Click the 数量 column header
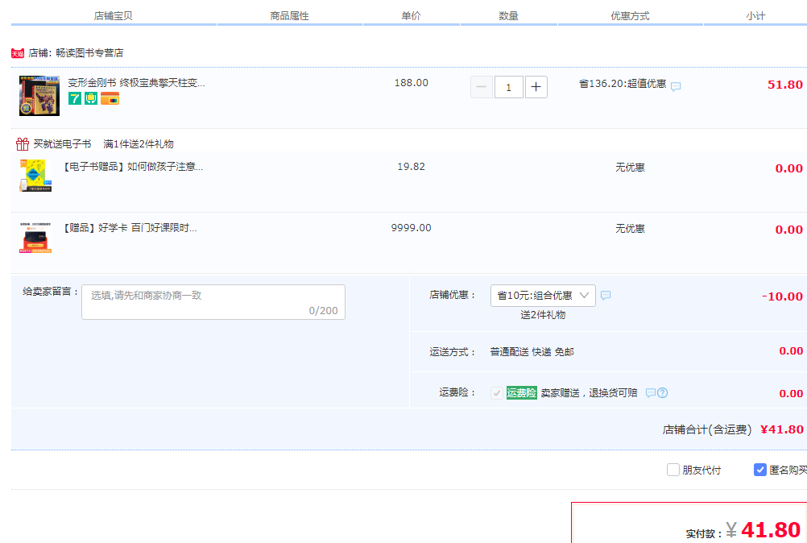807x543 pixels. click(x=508, y=16)
